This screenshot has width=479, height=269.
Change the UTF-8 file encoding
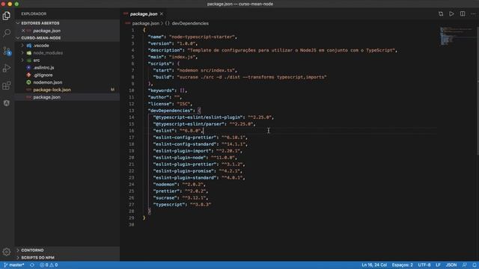tap(424, 265)
